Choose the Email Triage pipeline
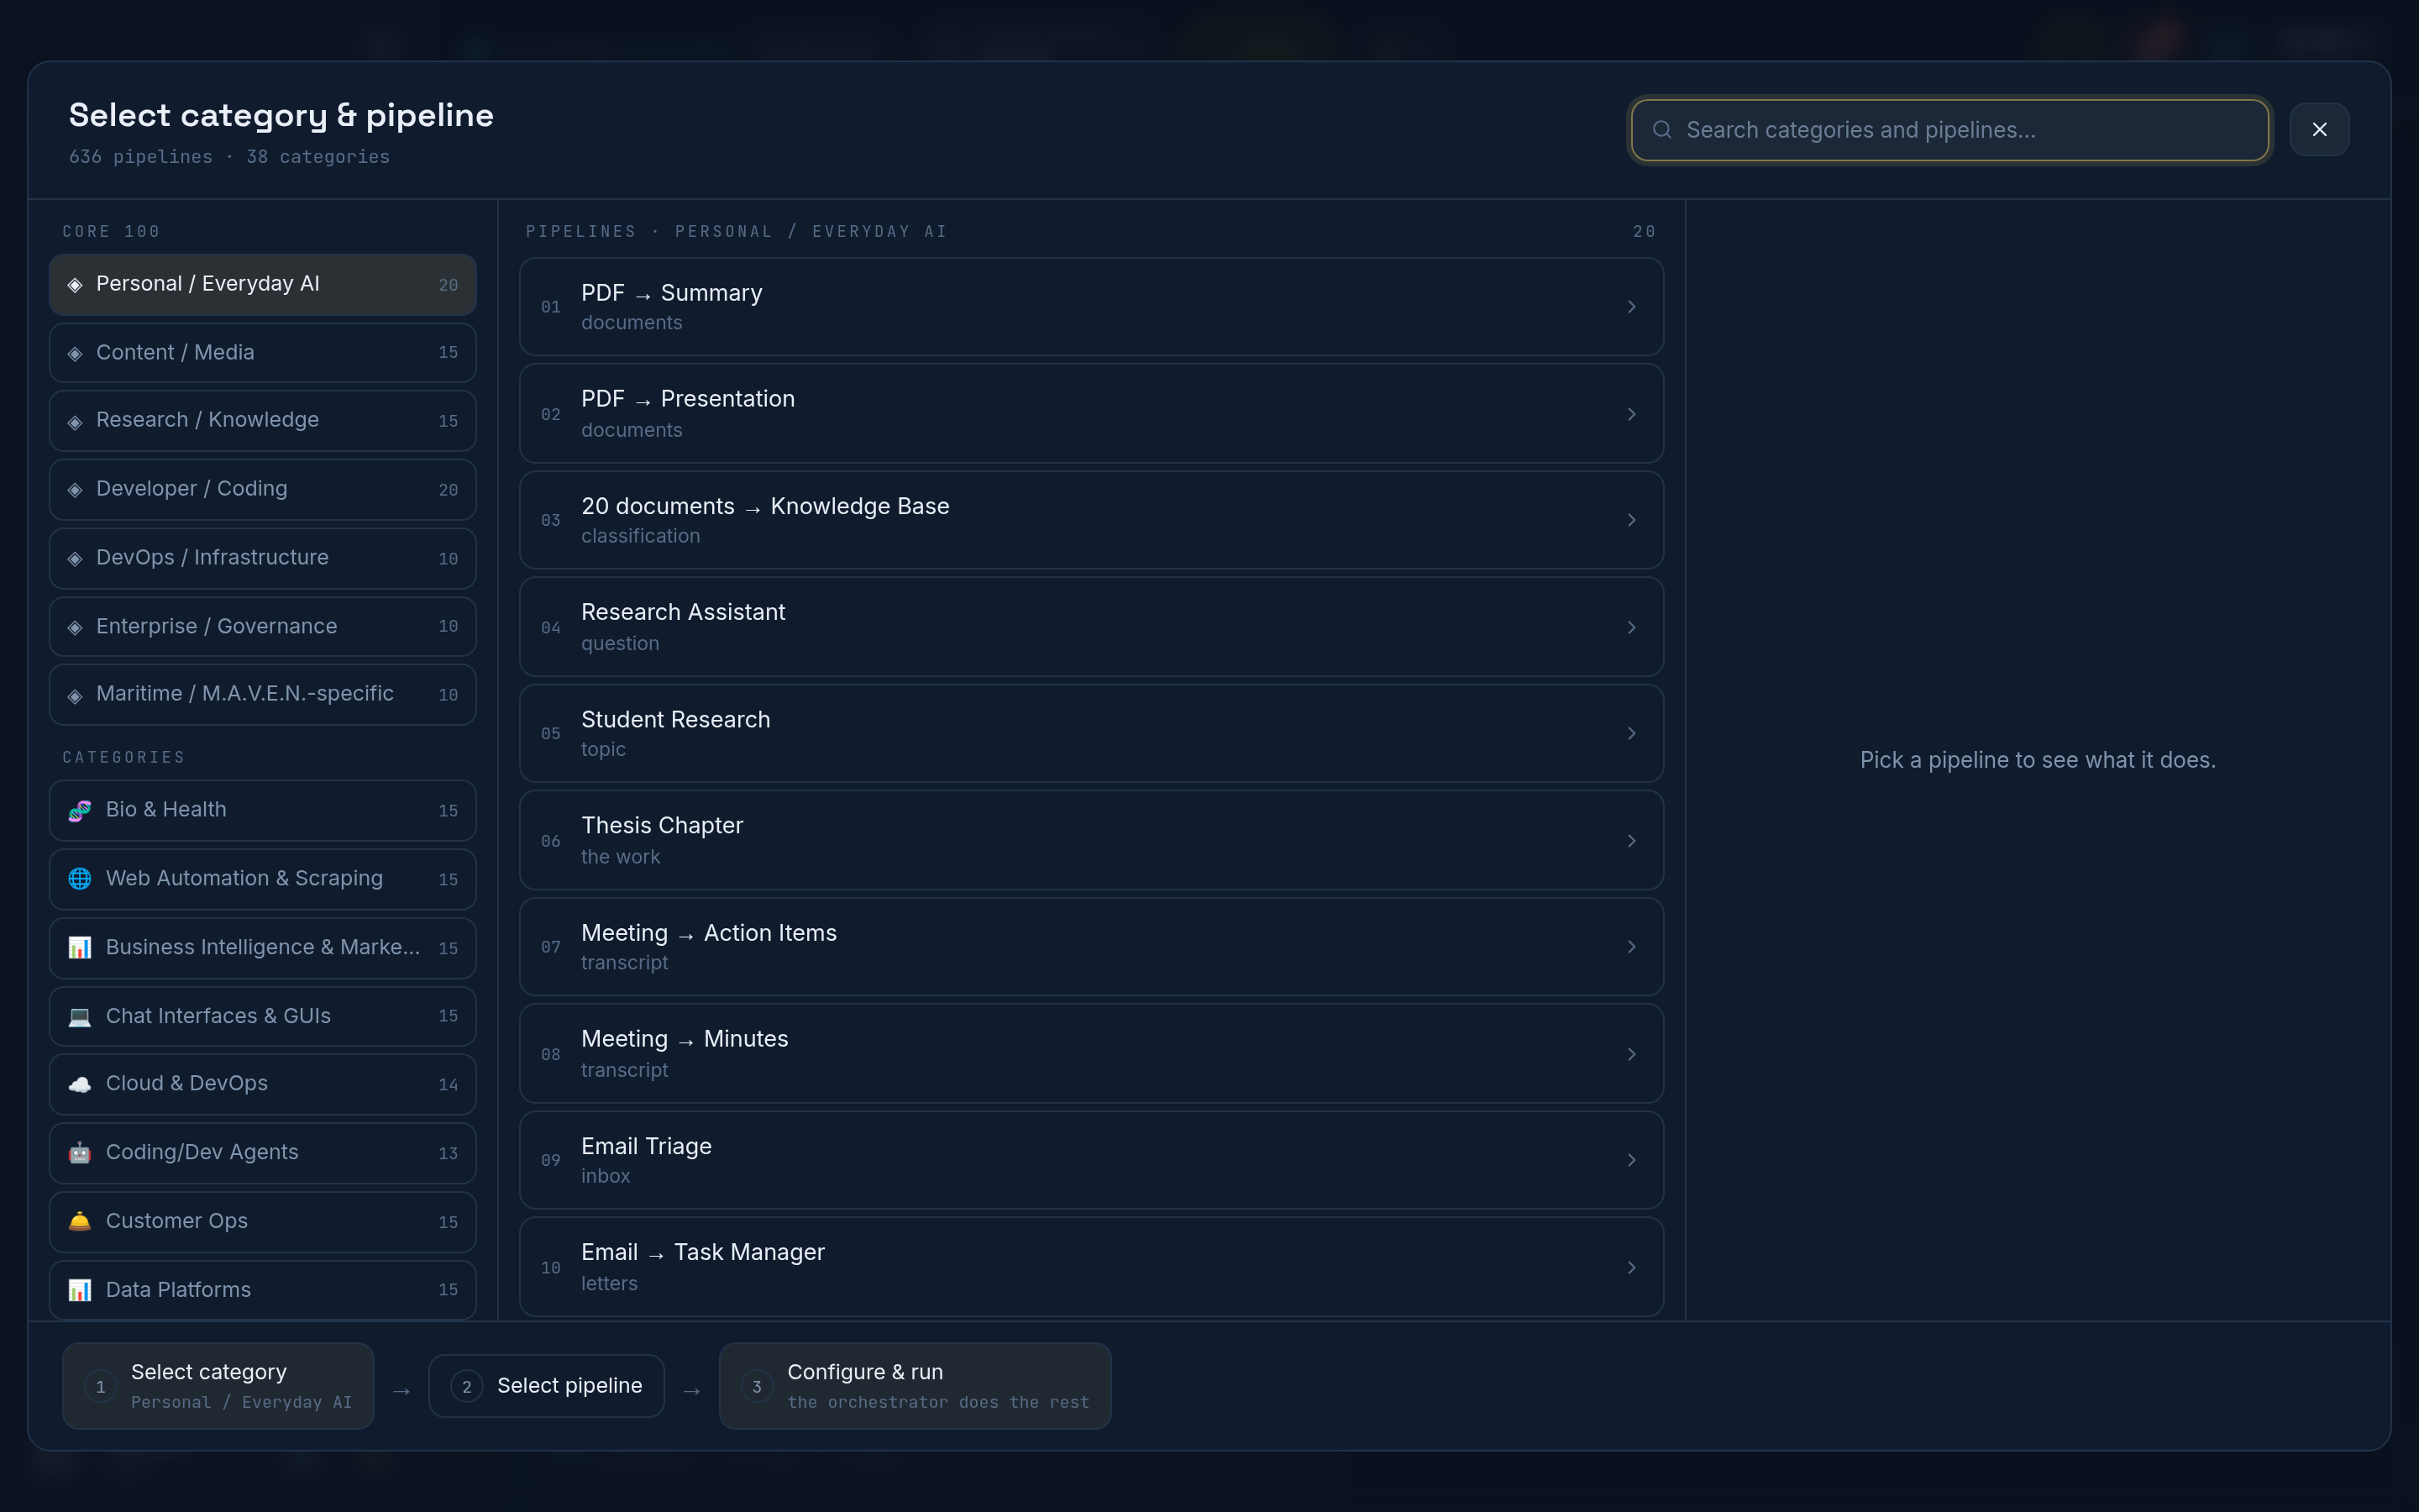 [1092, 1160]
